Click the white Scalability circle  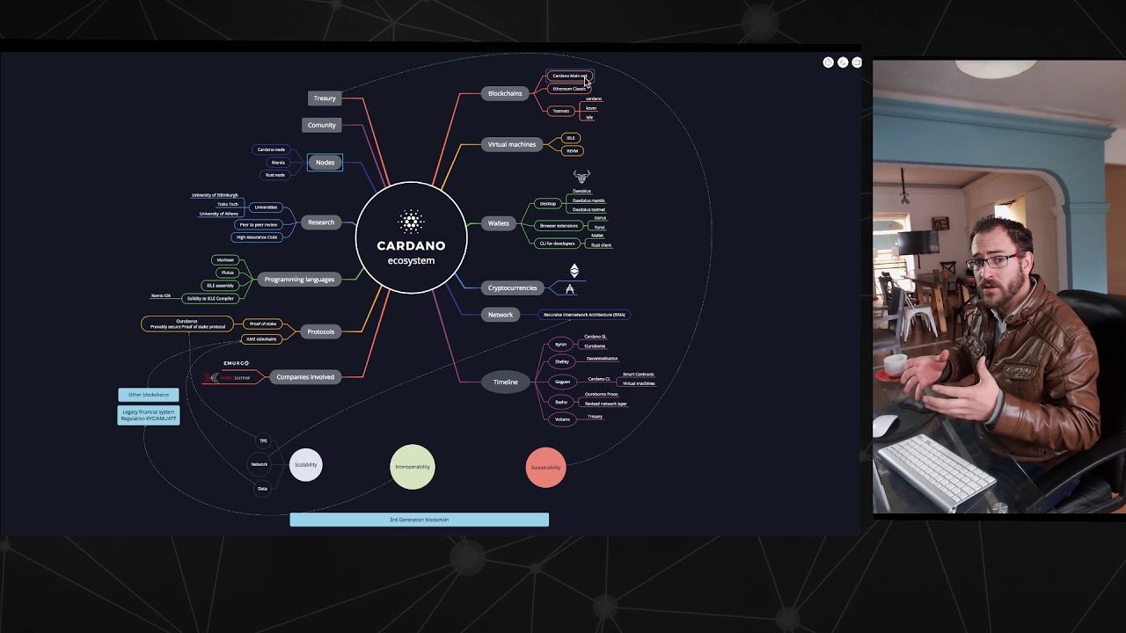pos(306,465)
